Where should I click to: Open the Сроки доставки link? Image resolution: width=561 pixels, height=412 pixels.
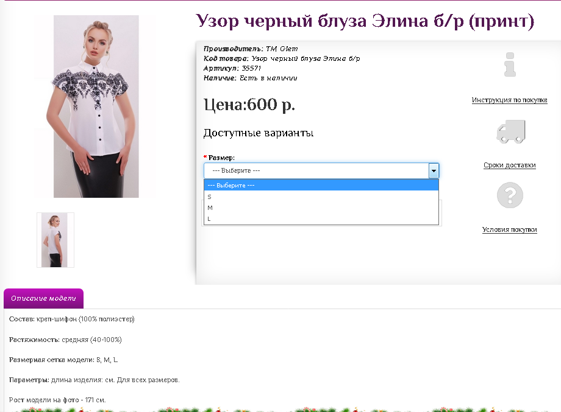510,165
